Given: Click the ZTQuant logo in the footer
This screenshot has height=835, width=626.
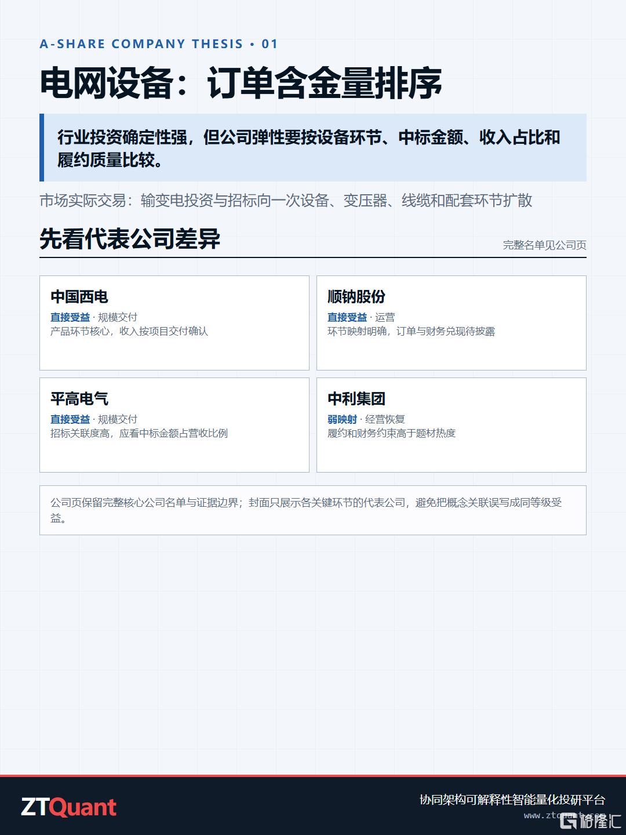Looking at the screenshot, I should pos(69,807).
